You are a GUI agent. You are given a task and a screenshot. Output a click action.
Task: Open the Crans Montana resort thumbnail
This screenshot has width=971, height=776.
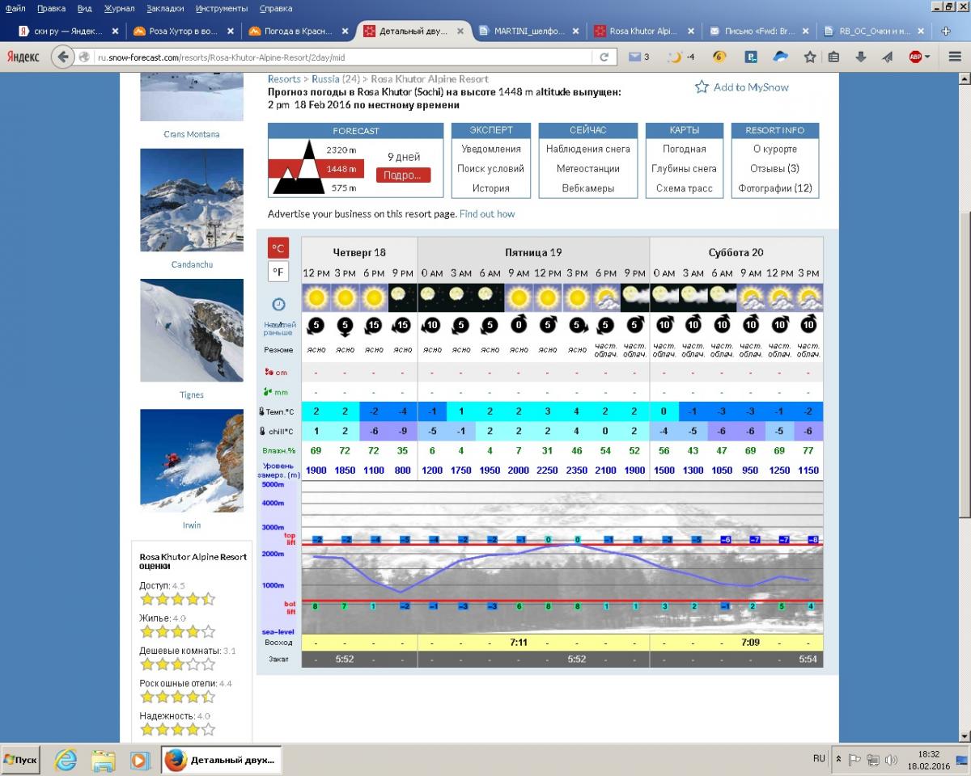coord(192,97)
